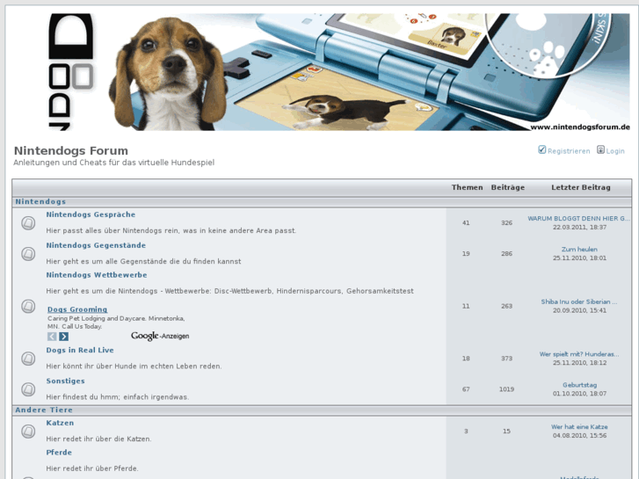Click the date '25.11.2010, 18:12'
639x479 pixels.
click(579, 363)
